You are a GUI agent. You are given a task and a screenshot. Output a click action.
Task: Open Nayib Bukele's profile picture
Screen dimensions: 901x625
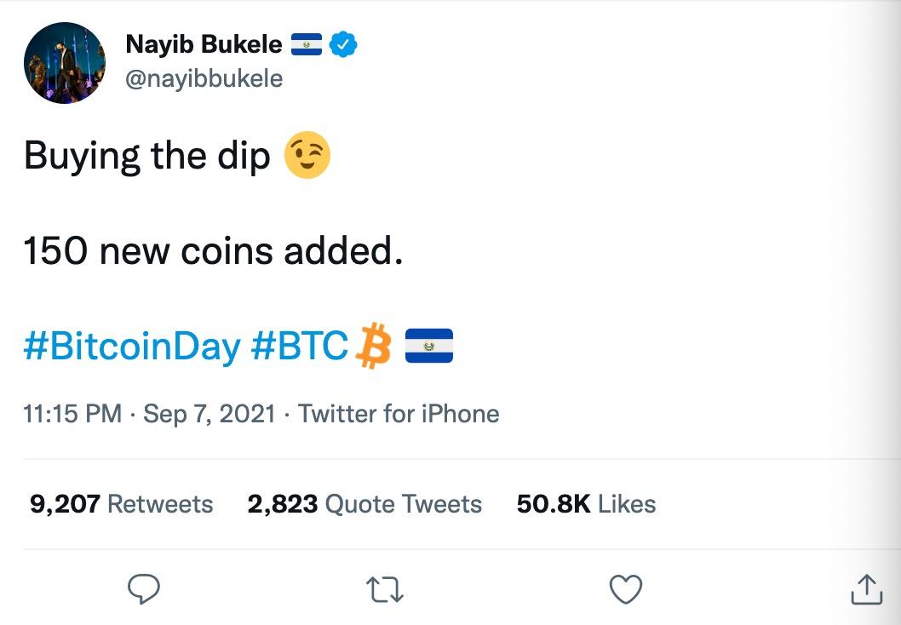tap(66, 63)
